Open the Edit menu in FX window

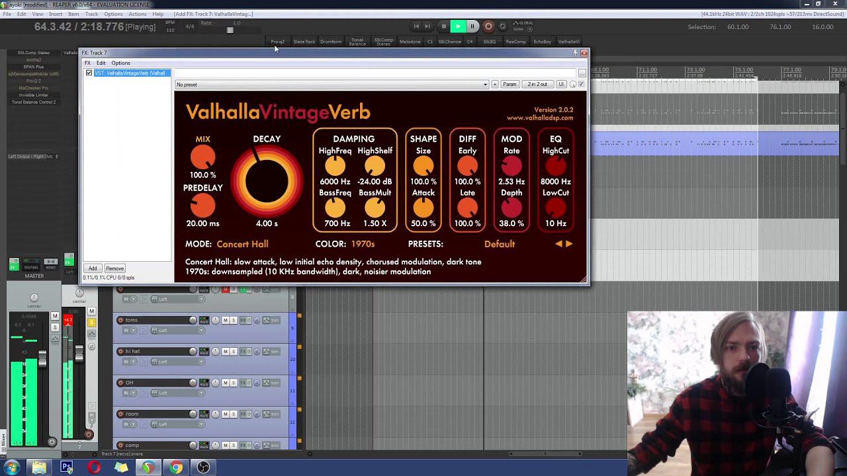coord(101,63)
